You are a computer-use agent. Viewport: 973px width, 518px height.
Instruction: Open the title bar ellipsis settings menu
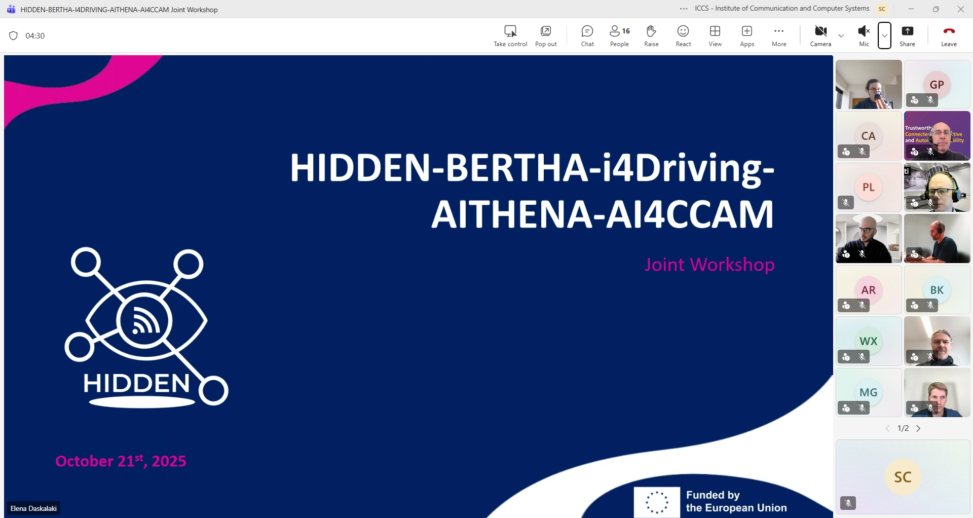click(x=684, y=9)
